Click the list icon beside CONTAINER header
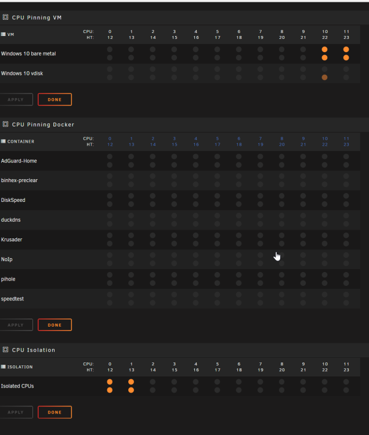The width and height of the screenshot is (369, 435). (x=3, y=141)
